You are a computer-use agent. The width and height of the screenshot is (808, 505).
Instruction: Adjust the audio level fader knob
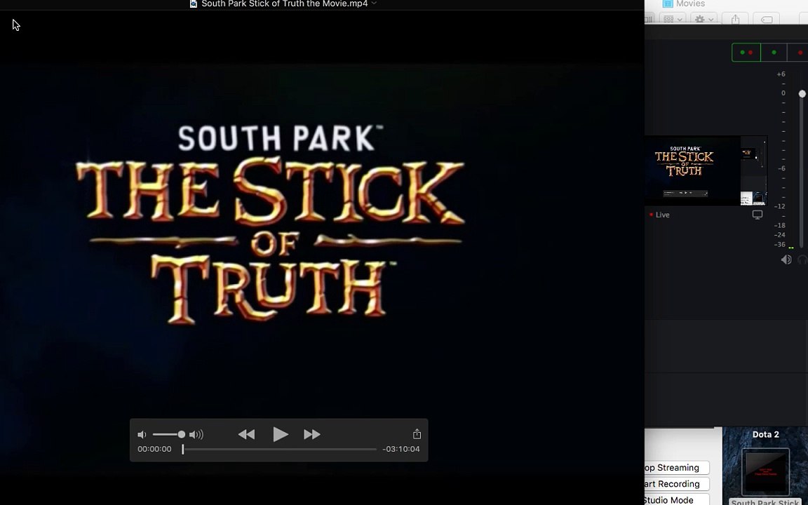pos(802,93)
